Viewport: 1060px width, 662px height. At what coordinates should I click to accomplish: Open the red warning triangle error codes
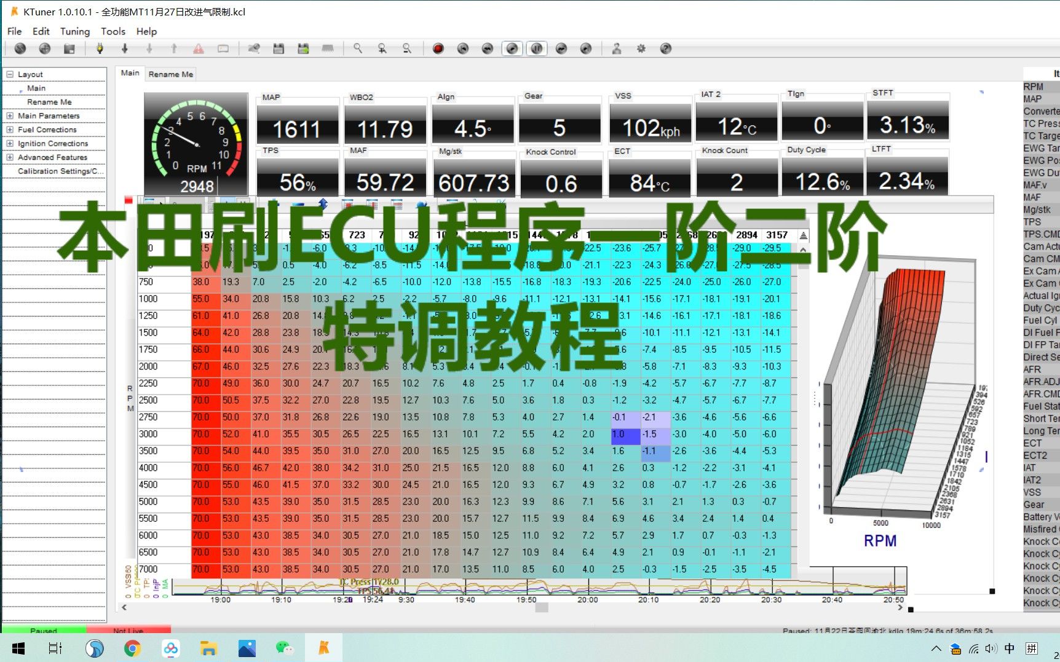[199, 49]
